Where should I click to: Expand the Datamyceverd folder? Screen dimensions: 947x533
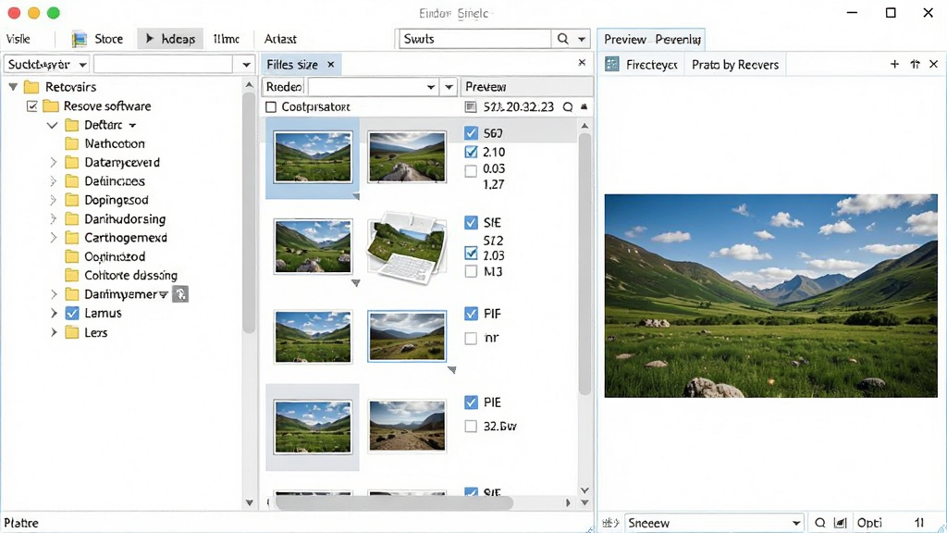[x=53, y=163]
